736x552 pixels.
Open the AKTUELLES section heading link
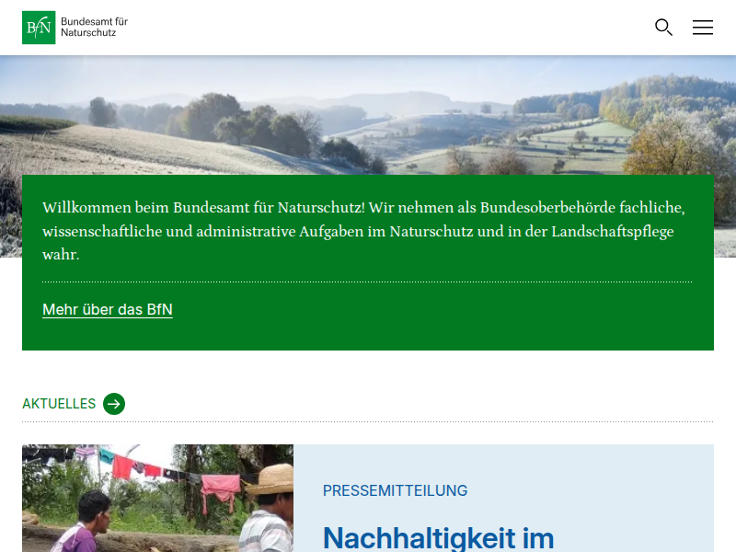(x=59, y=404)
